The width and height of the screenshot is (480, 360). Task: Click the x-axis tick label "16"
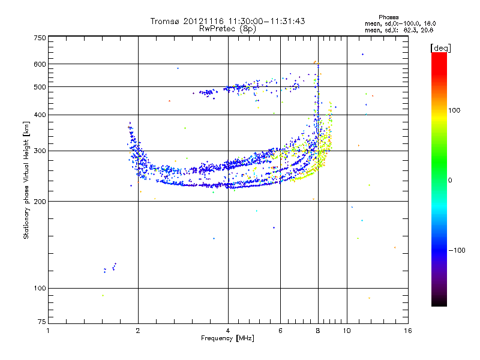click(x=408, y=331)
